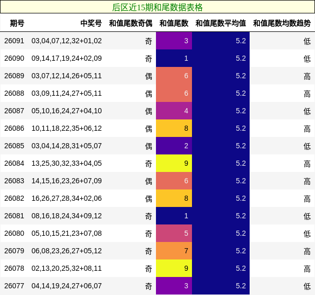The height and width of the screenshot is (295, 315).
Task: Click winning numbers 13,25,30,32,33+04,05
Action: point(66,163)
